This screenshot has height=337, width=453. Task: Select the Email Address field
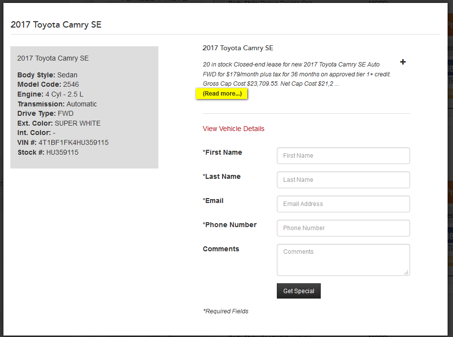[x=343, y=204]
